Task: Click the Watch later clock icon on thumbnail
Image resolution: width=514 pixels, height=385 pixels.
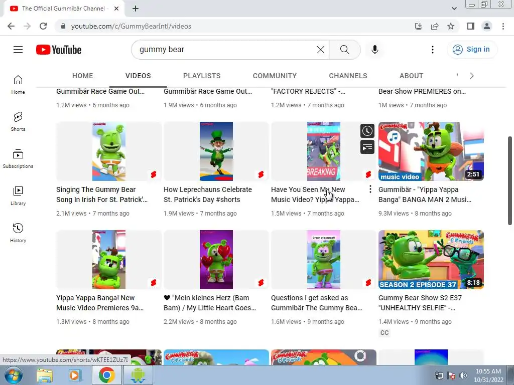Action: (367, 131)
